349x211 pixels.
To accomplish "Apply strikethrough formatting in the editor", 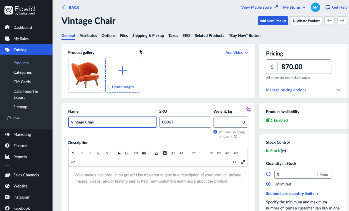I will tap(107, 153).
